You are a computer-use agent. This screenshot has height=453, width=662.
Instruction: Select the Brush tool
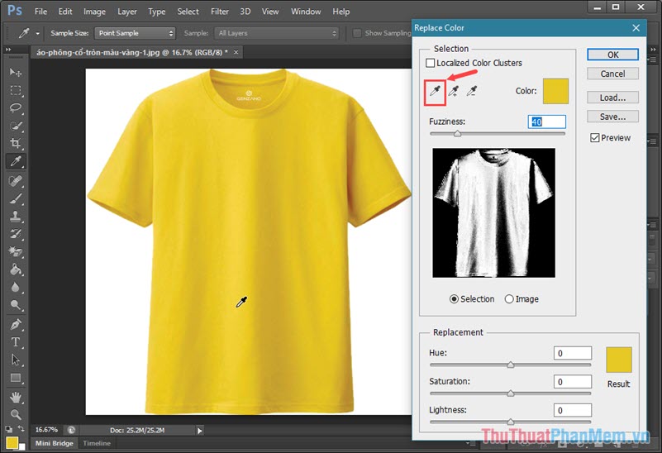[x=16, y=198]
